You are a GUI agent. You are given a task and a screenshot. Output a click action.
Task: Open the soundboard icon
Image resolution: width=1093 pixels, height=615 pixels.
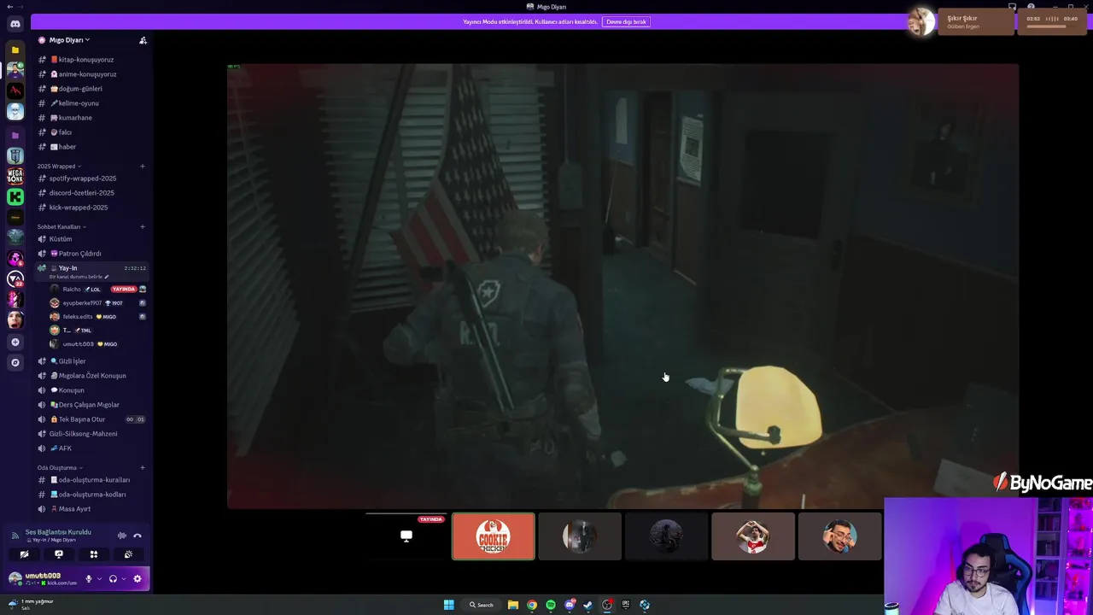(x=128, y=554)
